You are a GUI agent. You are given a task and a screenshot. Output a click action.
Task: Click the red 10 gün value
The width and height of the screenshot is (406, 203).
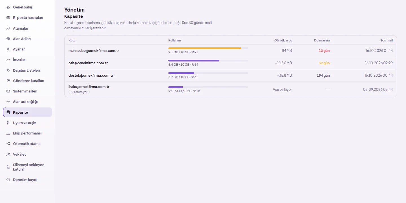point(324,51)
